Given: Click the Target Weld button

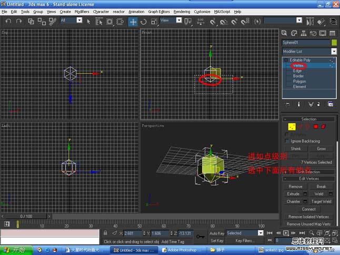Looking at the screenshot, I should click(x=321, y=201).
